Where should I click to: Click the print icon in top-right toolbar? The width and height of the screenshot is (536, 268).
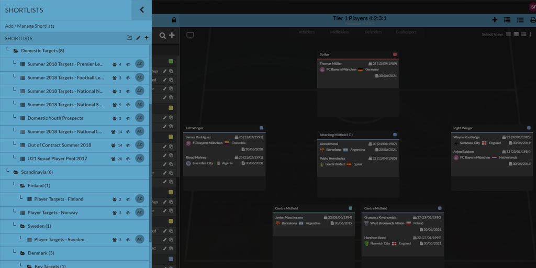click(x=532, y=20)
